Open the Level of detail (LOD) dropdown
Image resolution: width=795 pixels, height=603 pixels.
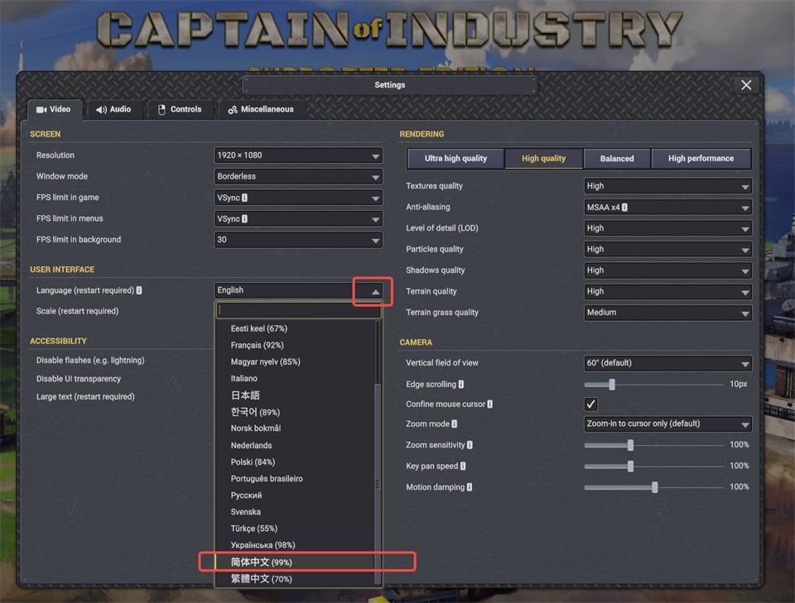(x=667, y=228)
